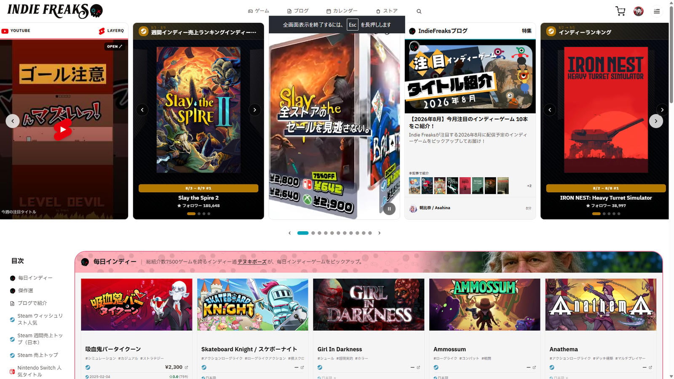Click the フォロワー 185,648 text
This screenshot has width=674, height=379.
(198, 206)
